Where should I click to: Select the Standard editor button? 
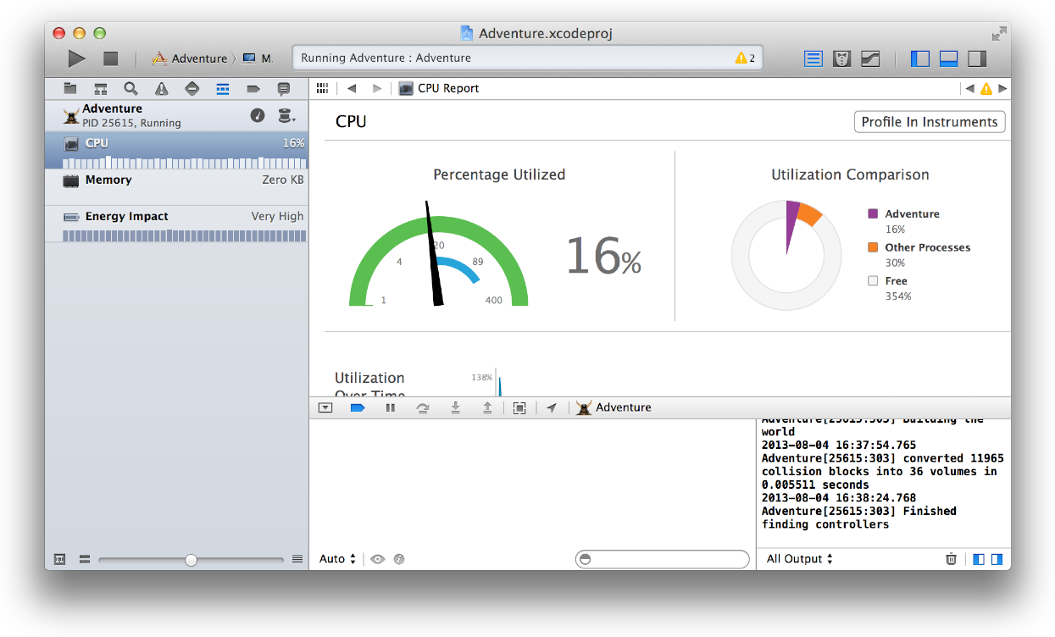(813, 58)
